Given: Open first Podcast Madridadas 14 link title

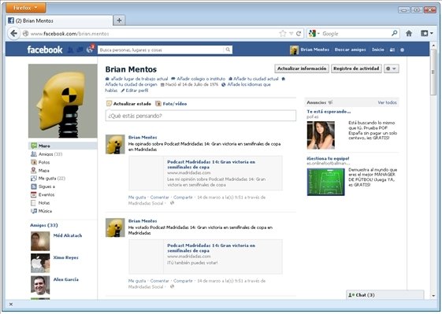Looking at the screenshot, I should (x=211, y=164).
